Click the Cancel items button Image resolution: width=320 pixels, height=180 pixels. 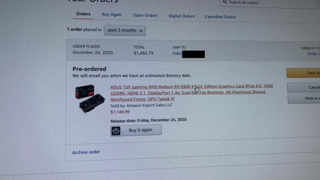pyautogui.click(x=304, y=87)
